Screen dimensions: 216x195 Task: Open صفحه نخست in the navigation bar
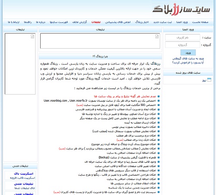[200, 22]
